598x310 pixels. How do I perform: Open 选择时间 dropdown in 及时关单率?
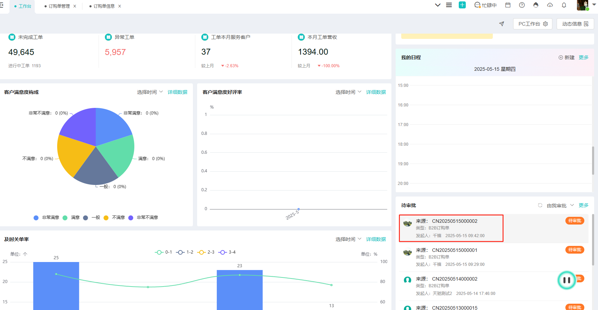(348, 239)
